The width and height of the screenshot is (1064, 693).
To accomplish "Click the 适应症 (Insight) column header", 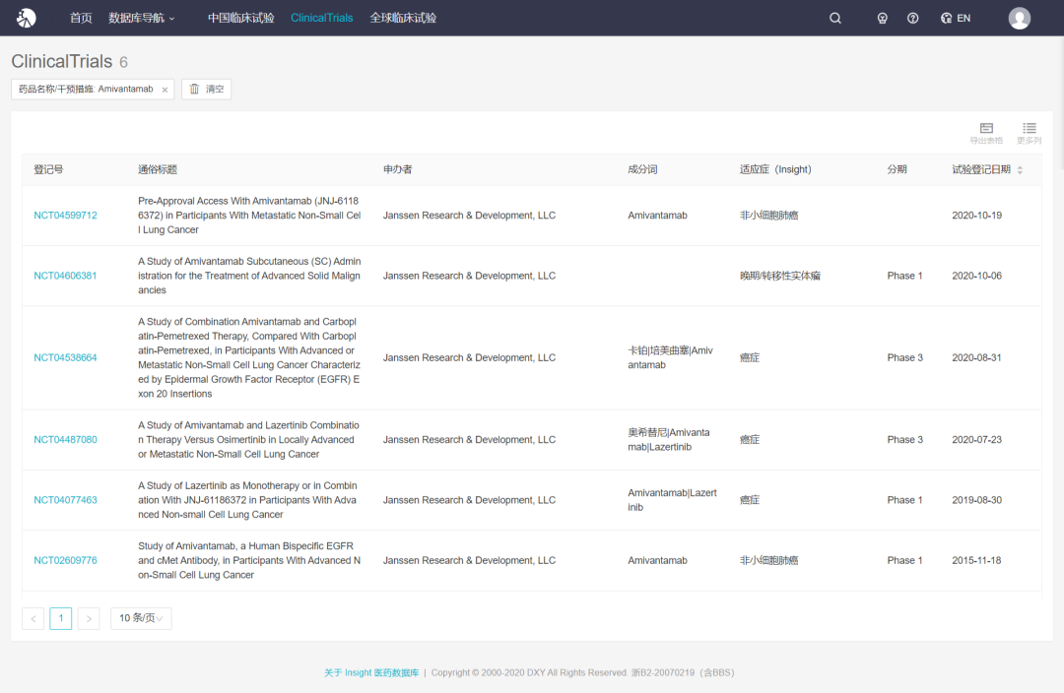I will pyautogui.click(x=775, y=169).
